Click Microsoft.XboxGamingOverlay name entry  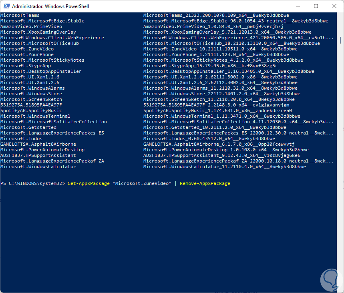point(38,32)
